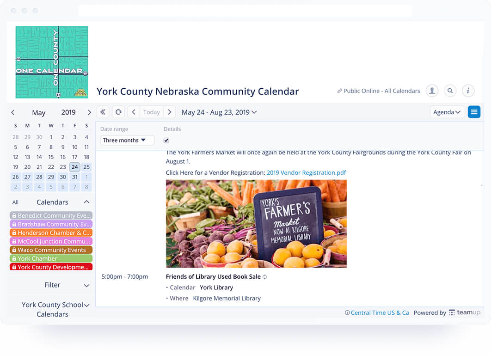Image resolution: width=491 pixels, height=355 pixels.
Task: Expand the Filter section
Action: coord(52,285)
